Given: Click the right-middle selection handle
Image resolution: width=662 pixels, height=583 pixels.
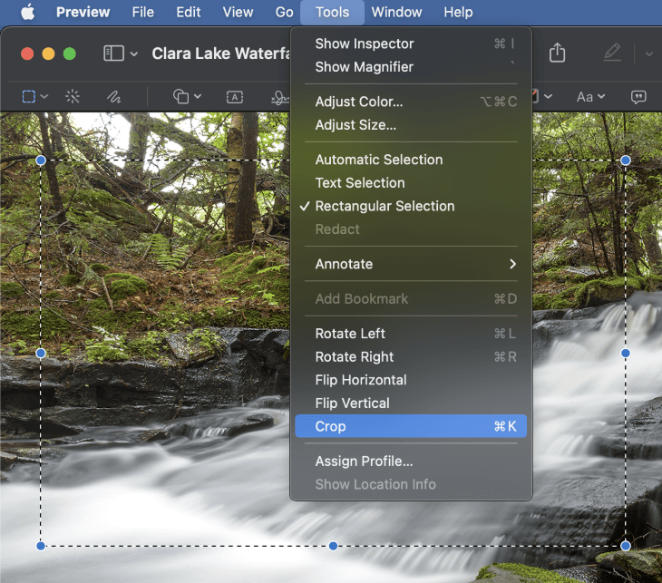Looking at the screenshot, I should (626, 353).
